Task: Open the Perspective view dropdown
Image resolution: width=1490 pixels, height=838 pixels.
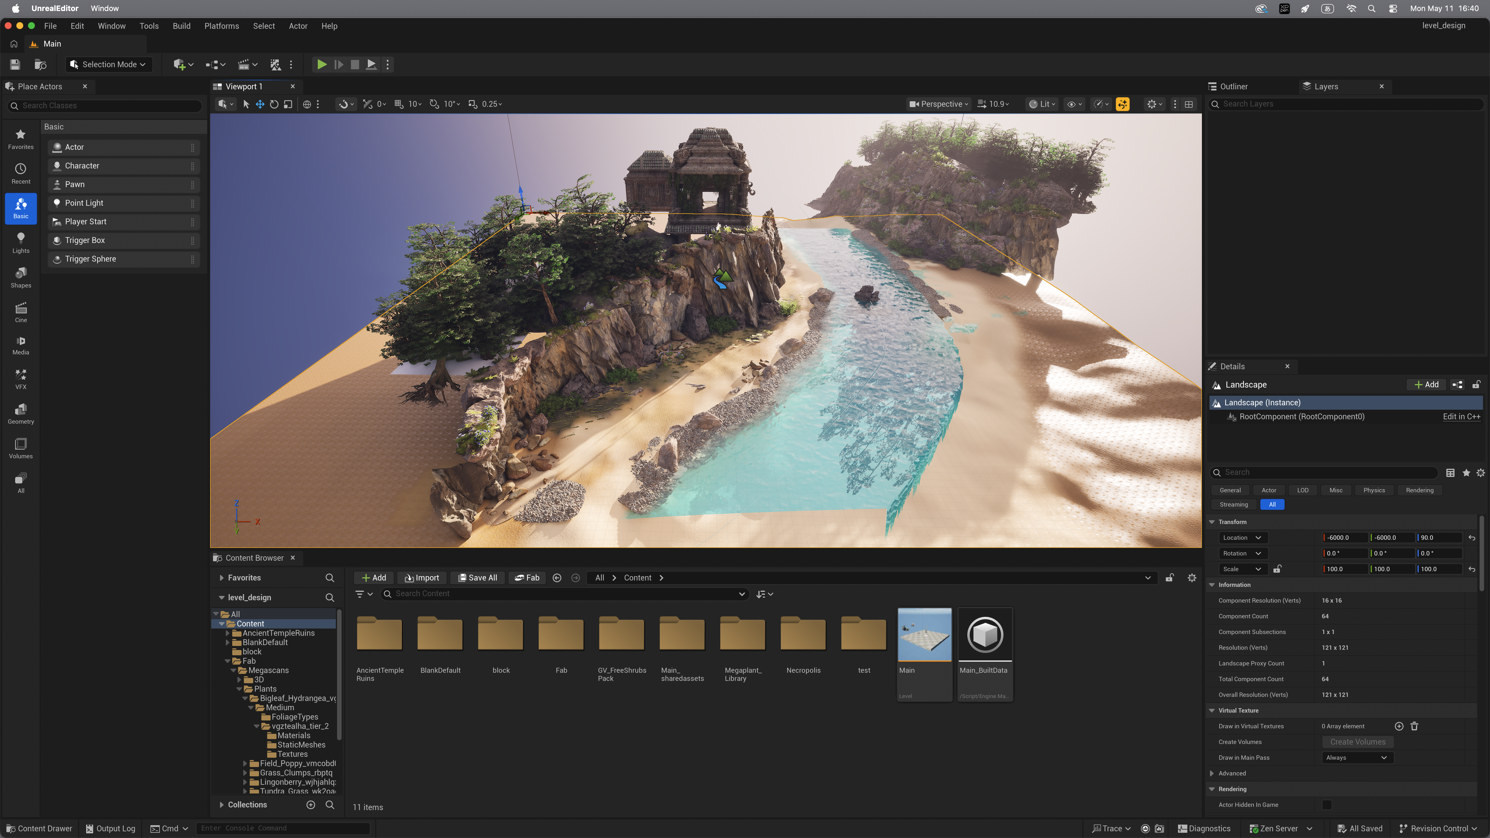Action: point(938,104)
